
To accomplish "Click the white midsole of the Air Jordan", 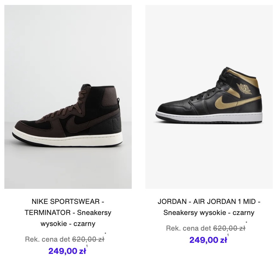I will pos(209,117).
